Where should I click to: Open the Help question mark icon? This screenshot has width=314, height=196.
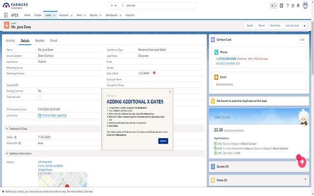click(x=288, y=5)
